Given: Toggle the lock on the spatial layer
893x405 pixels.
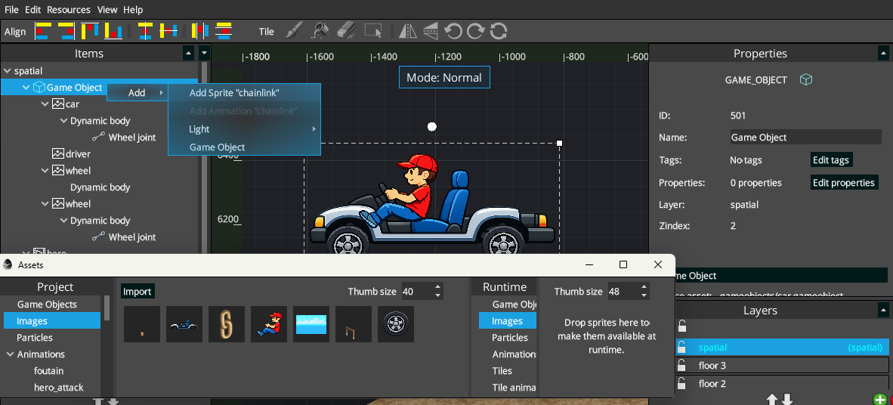Looking at the screenshot, I should click(x=681, y=347).
